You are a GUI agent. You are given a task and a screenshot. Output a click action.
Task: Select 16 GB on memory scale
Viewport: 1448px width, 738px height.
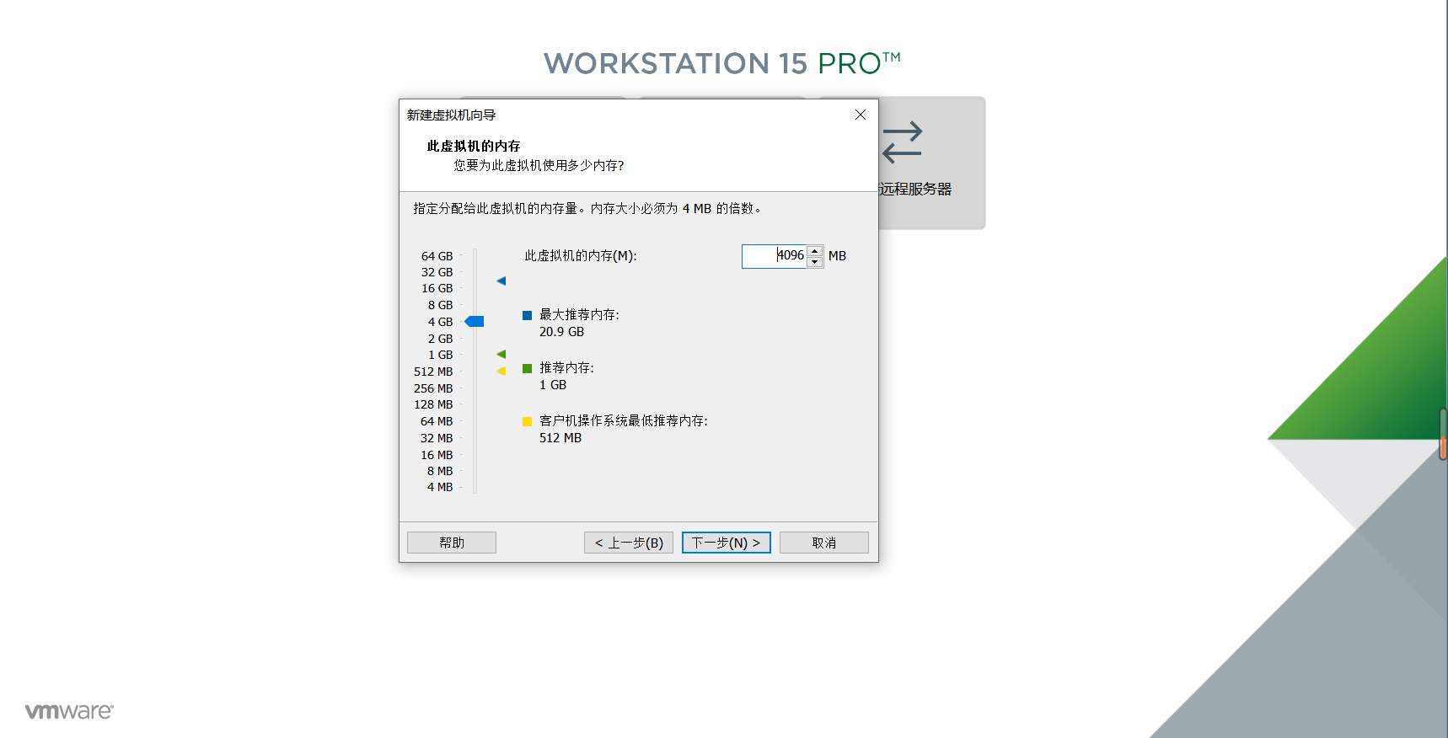pos(437,288)
